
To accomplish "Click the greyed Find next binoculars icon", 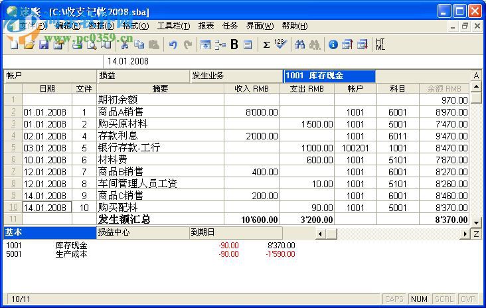I will pos(314,44).
